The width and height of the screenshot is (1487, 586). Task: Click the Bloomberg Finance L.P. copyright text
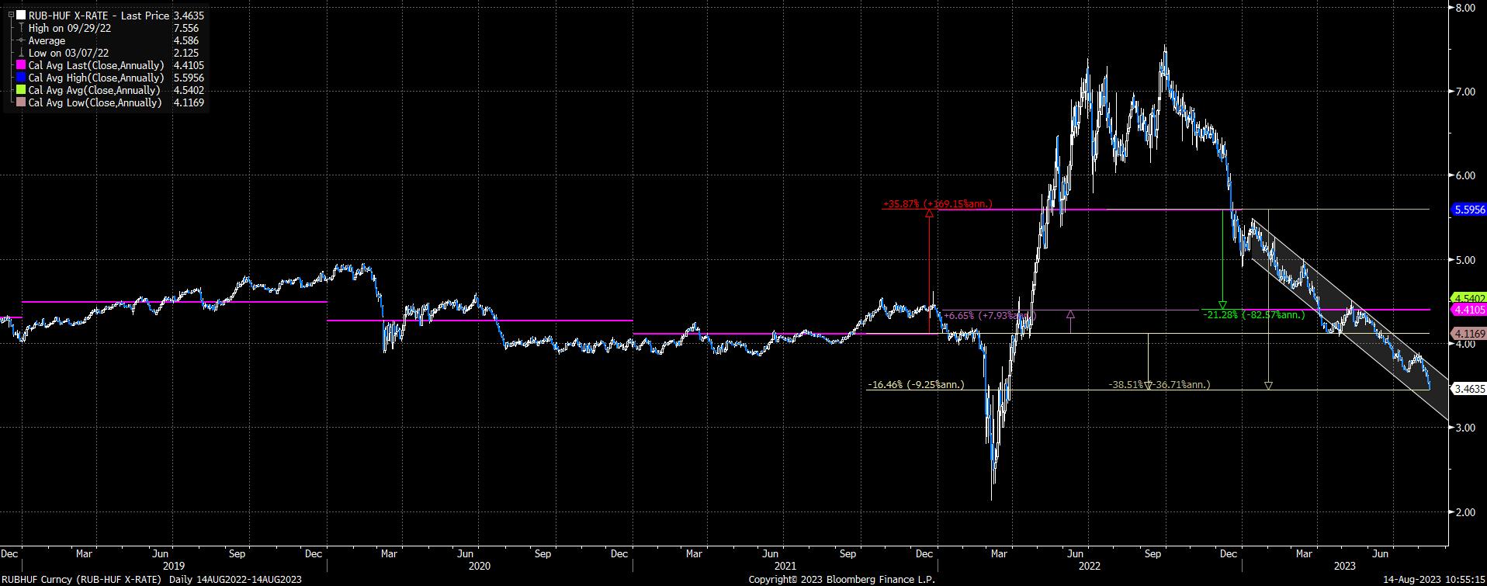[x=841, y=580]
